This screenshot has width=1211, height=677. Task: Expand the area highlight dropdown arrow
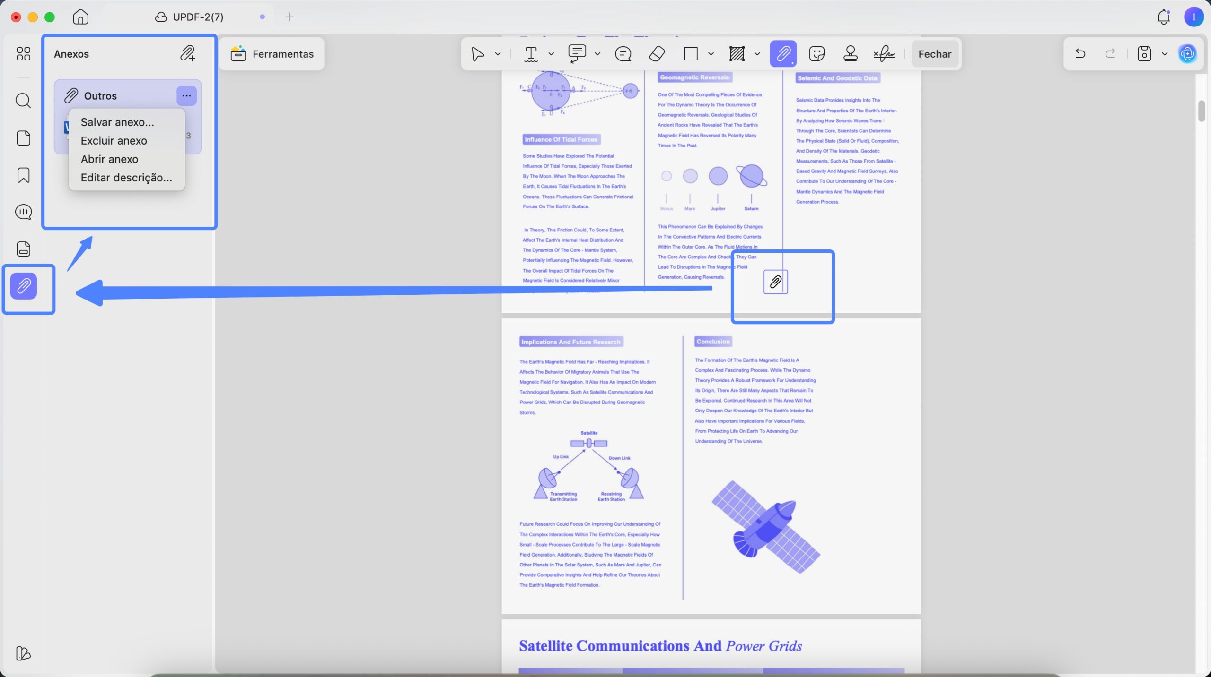click(x=757, y=54)
